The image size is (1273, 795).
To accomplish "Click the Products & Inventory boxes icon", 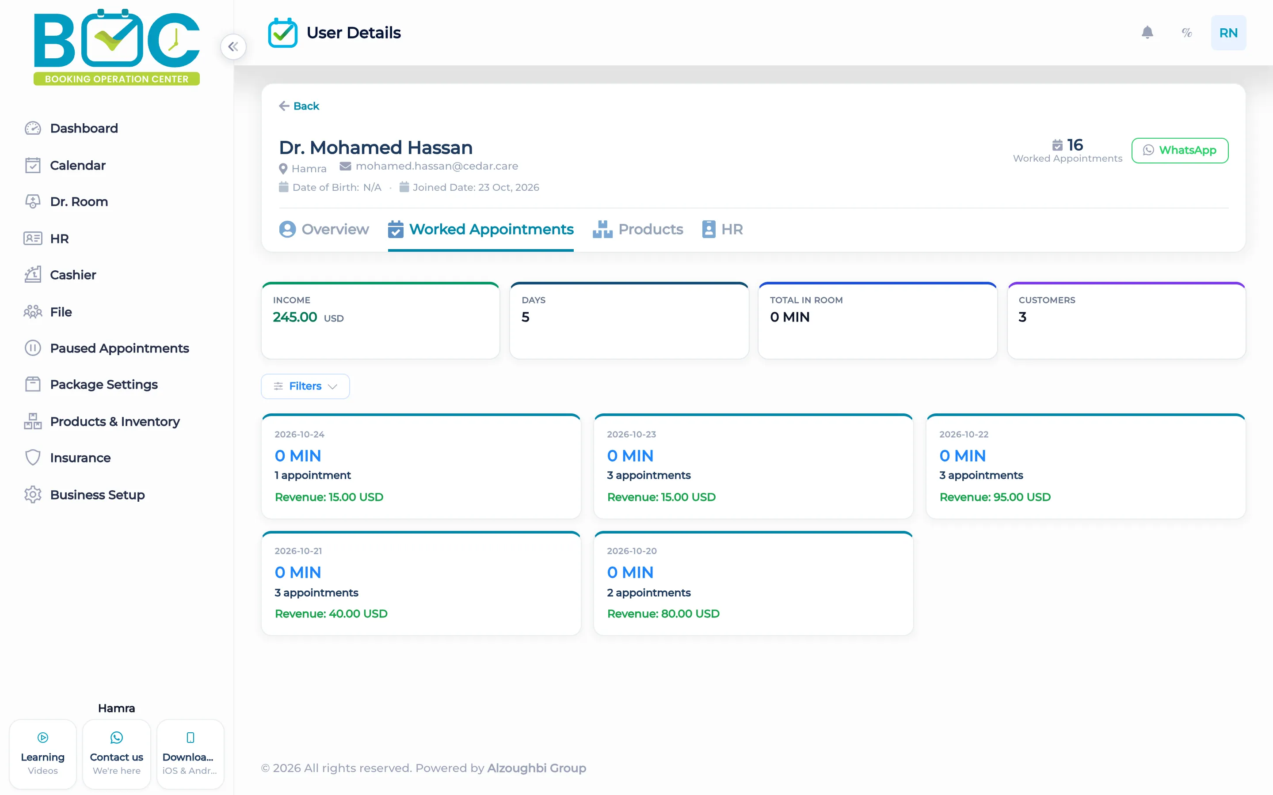I will coord(33,421).
